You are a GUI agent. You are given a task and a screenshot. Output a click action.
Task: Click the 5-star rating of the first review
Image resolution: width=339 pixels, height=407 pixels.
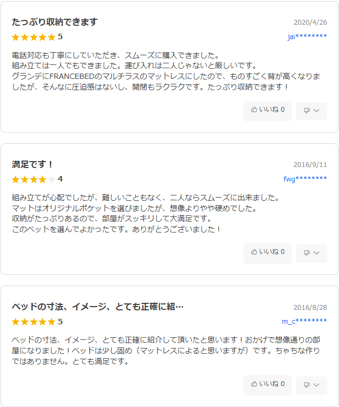(x=33, y=37)
